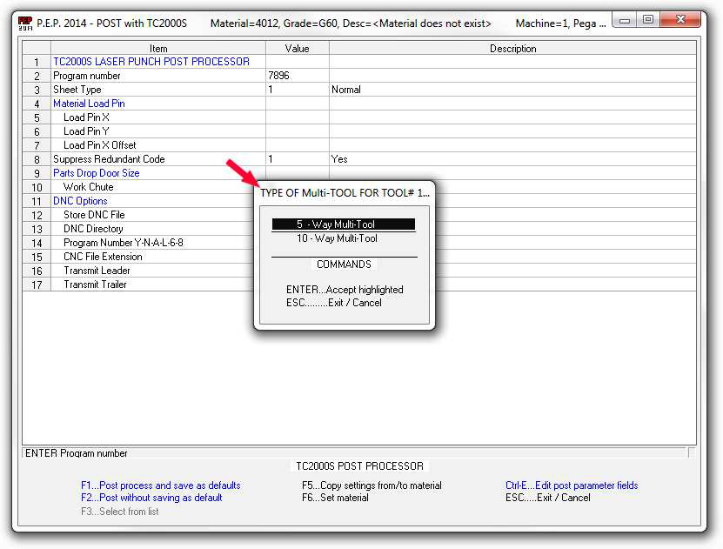
Task: Click the Transmit Trailer row
Action: pyautogui.click(x=95, y=285)
